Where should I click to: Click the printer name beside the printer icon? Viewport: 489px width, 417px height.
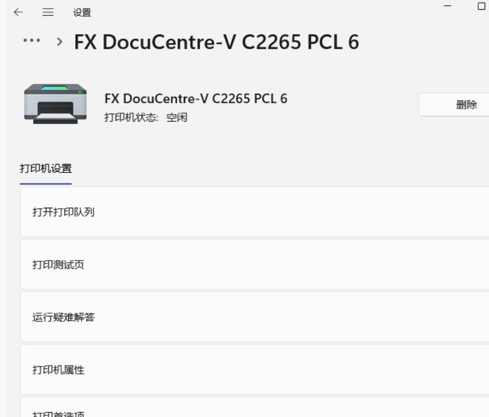pyautogui.click(x=195, y=98)
